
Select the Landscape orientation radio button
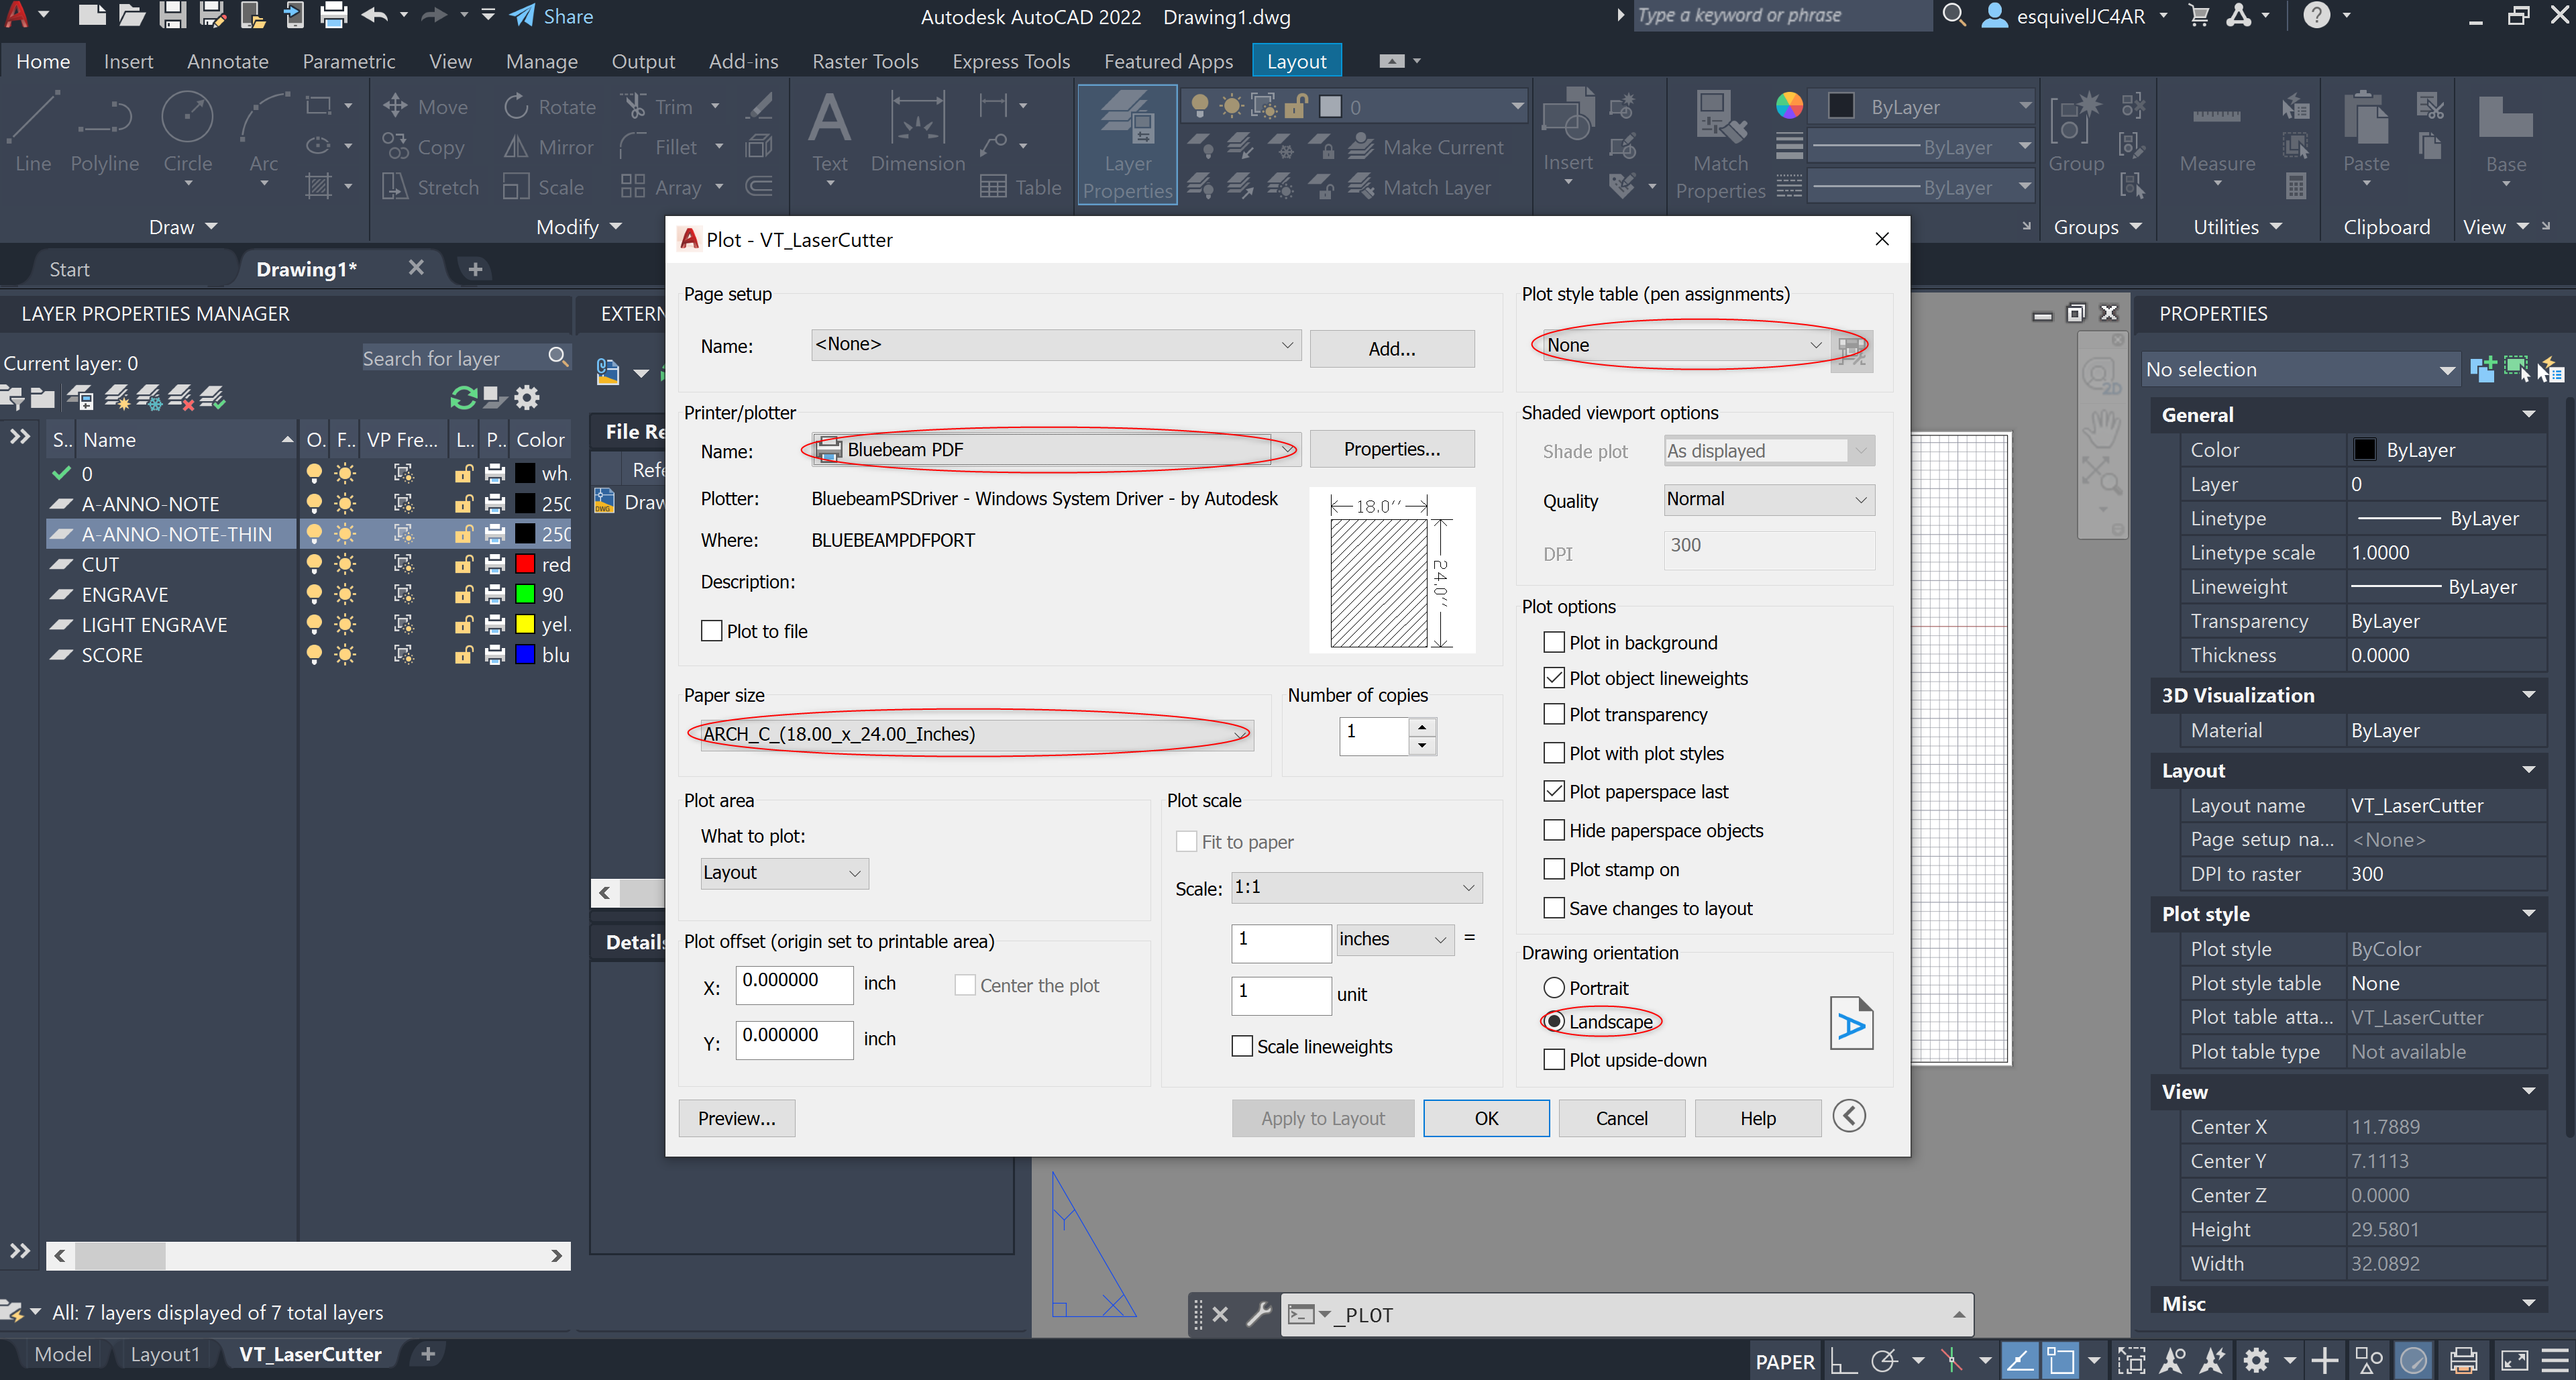click(x=1553, y=1022)
